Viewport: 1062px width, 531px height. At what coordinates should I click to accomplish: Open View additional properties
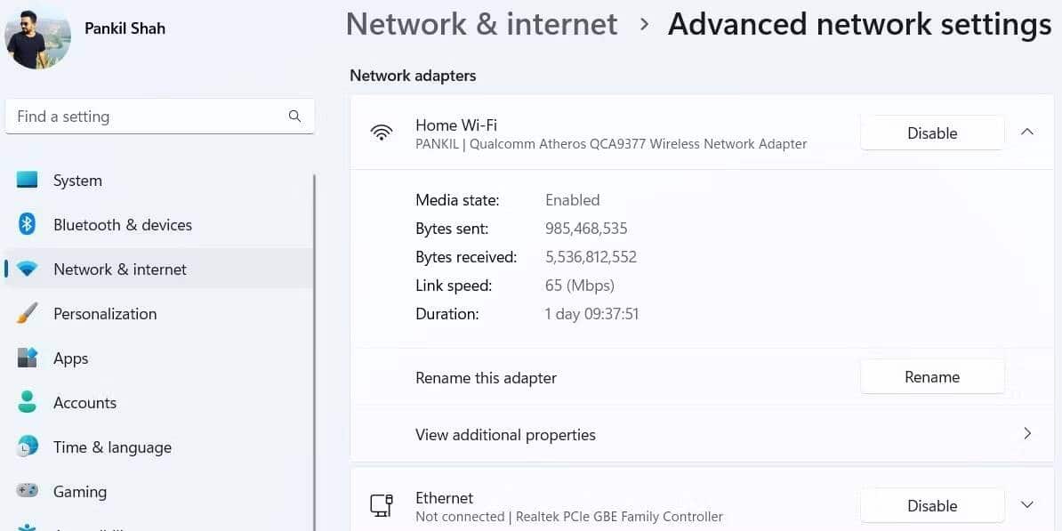pos(701,434)
